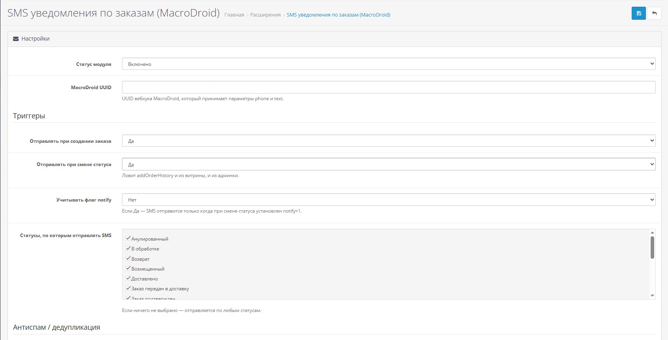The width and height of the screenshot is (668, 340).
Task: Click the MacroDroid UUID input field
Action: click(388, 87)
